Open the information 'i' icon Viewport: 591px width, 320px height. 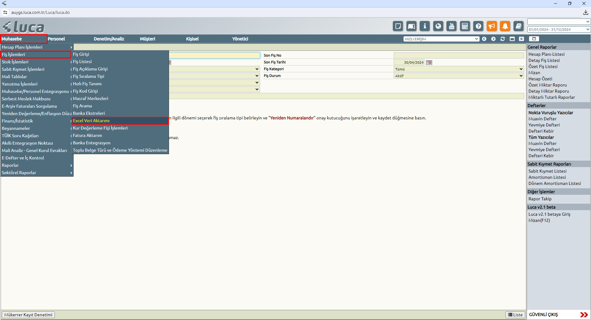point(425,26)
